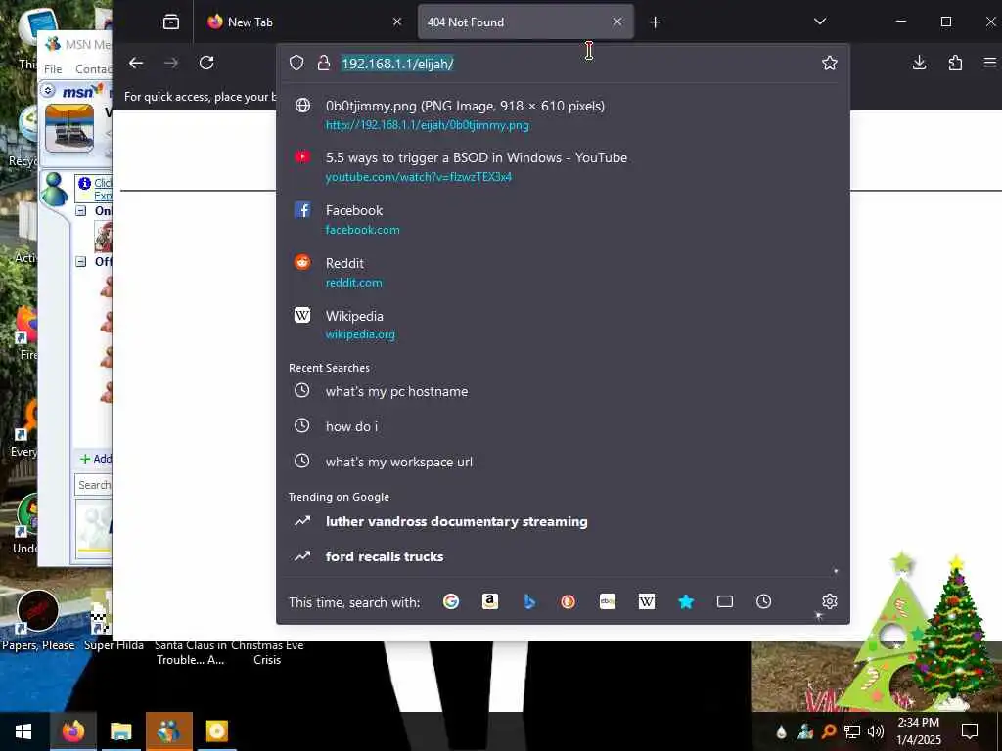Image resolution: width=1002 pixels, height=751 pixels.
Task: Search history via clock icon
Action: click(x=763, y=601)
